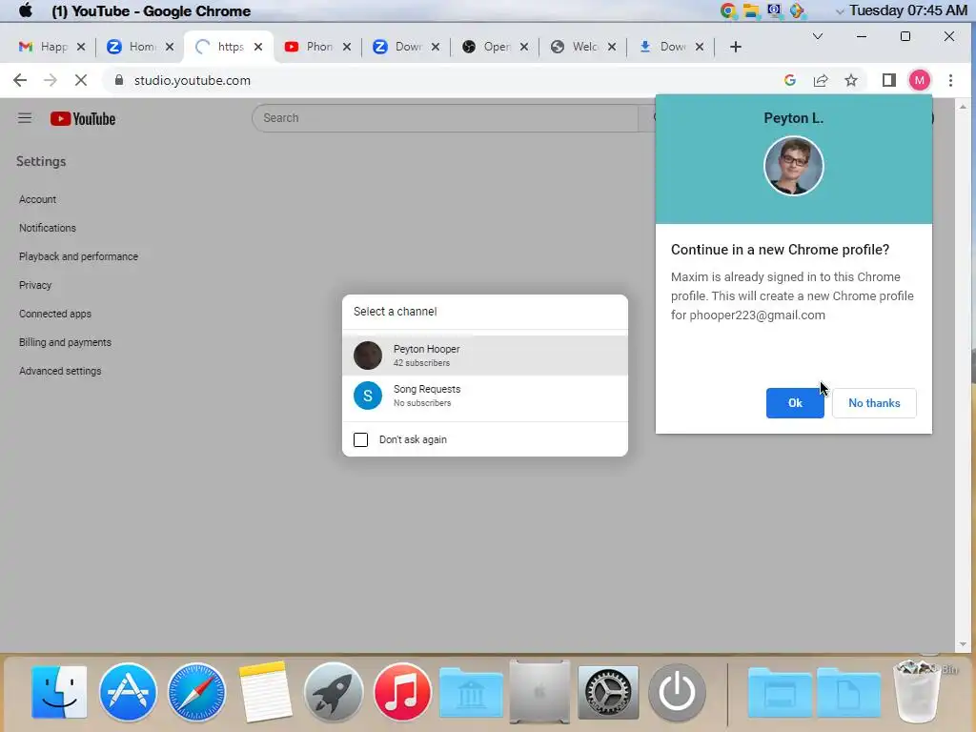Open the YouTube hamburger guide menu
This screenshot has width=976, height=732.
(x=24, y=117)
